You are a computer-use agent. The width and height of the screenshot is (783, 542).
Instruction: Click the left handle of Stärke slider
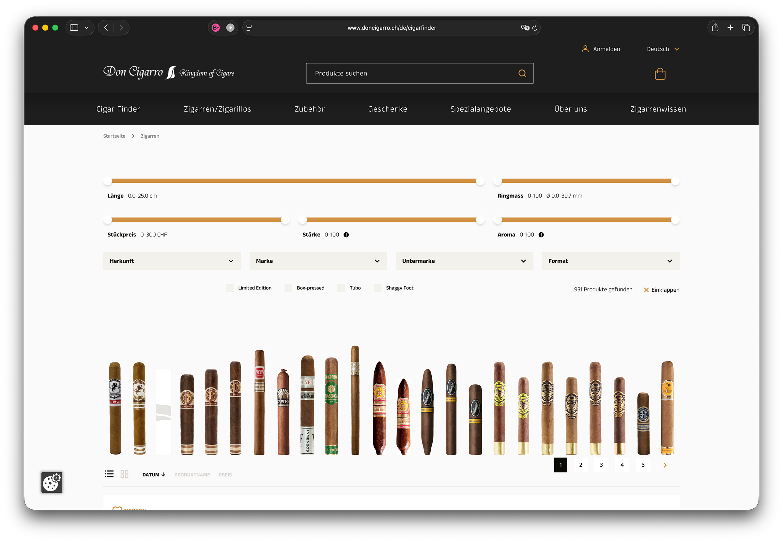point(302,220)
